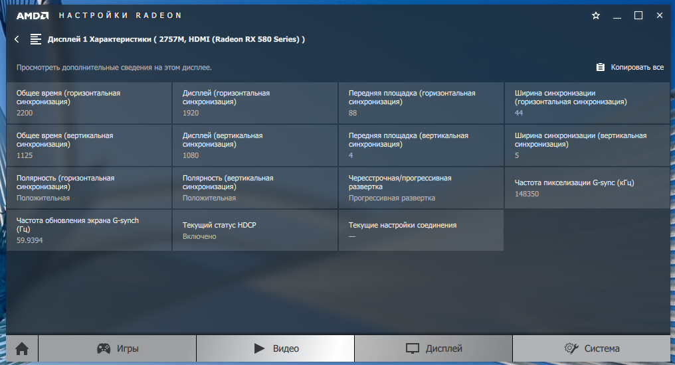Screen dimensions: 675x365
Task: Click the play triangle icon in Видео tab
Action: (259, 348)
